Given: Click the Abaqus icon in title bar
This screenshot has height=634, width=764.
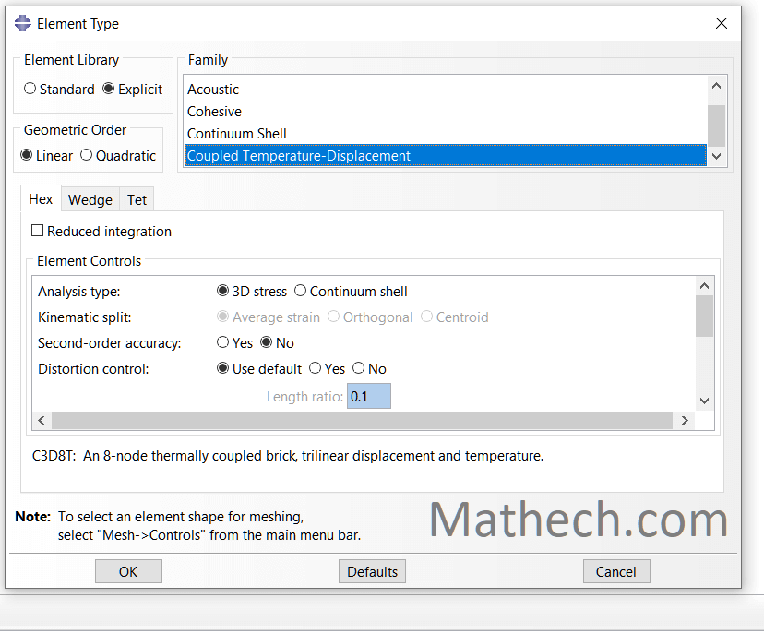Looking at the screenshot, I should [23, 24].
